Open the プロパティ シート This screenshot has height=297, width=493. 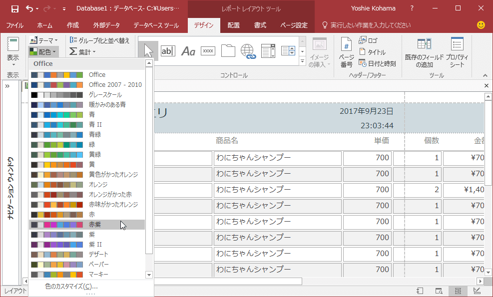coord(457,53)
